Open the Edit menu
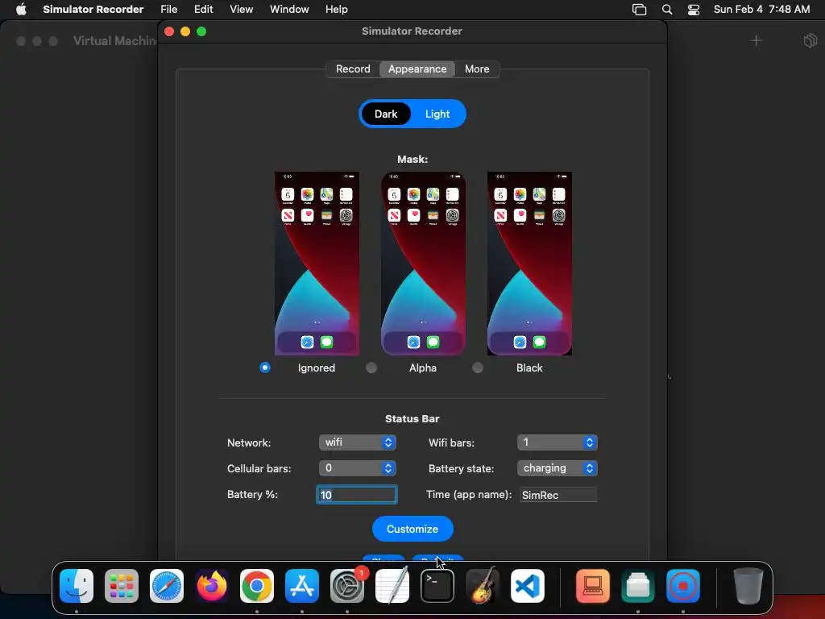Viewport: 825px width, 619px height. coord(203,9)
